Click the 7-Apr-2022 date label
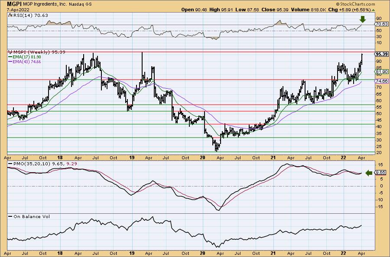 18,10
